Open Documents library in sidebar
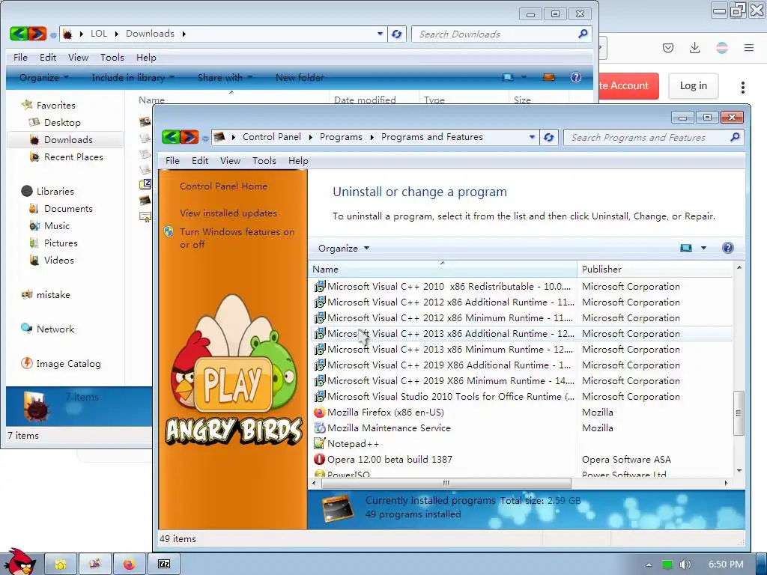Screen dimensions: 767x575 [x=68, y=209]
